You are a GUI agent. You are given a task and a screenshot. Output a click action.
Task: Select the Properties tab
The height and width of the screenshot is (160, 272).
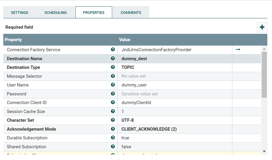click(94, 13)
